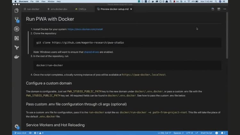Screen dimensions: 240x135
Task: Open the Extensions view
Action: point(17,38)
